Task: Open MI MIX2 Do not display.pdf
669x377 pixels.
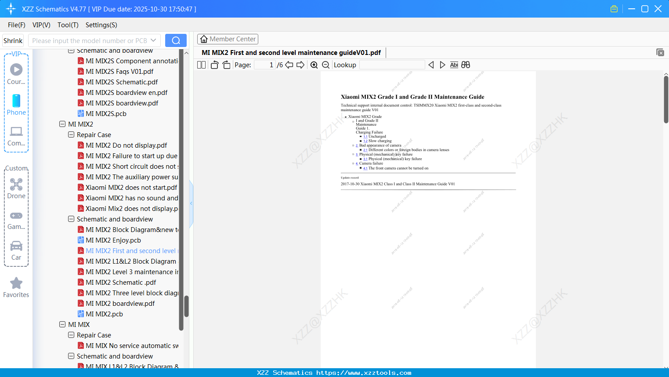Action: click(127, 145)
